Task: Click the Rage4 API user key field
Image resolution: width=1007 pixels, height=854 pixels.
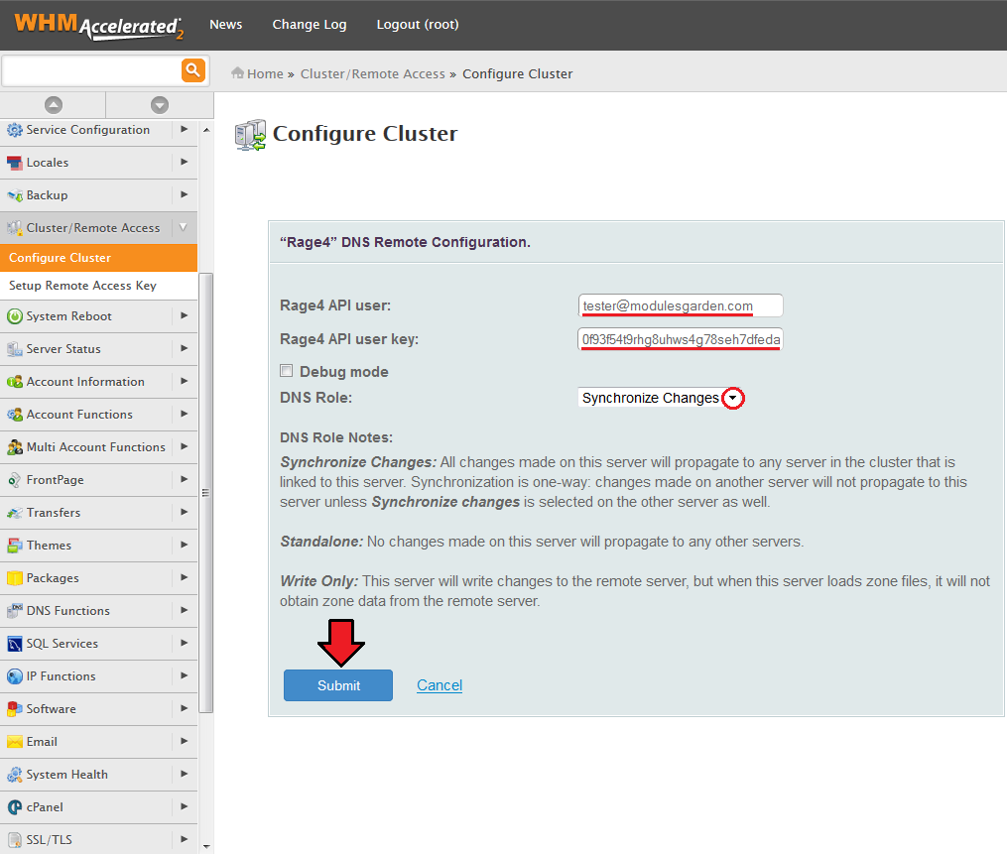Action: click(681, 339)
